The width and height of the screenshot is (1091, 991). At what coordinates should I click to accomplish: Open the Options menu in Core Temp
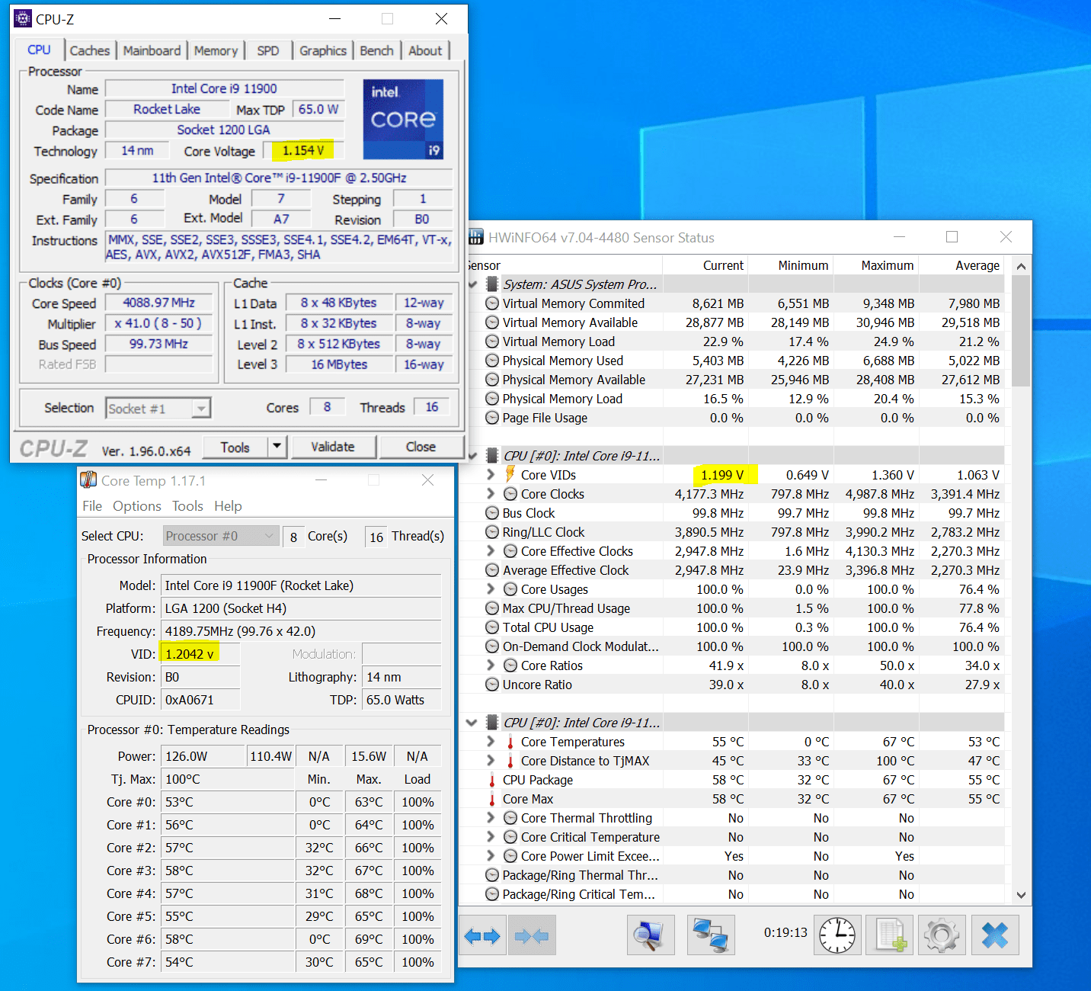(x=137, y=506)
